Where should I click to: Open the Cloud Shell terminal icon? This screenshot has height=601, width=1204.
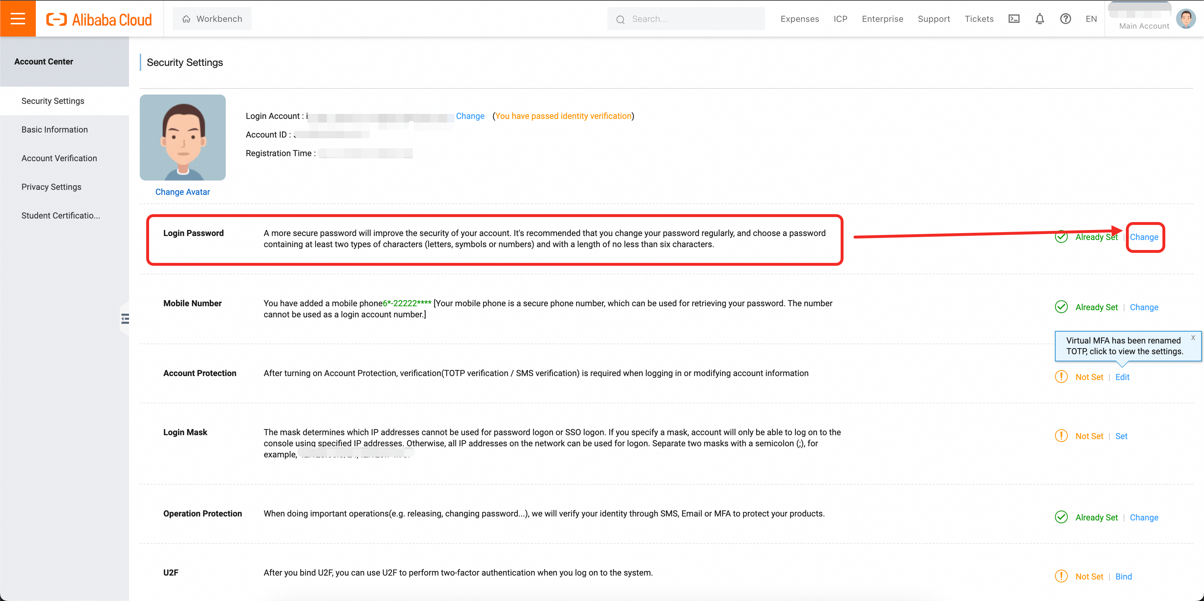pos(1014,19)
